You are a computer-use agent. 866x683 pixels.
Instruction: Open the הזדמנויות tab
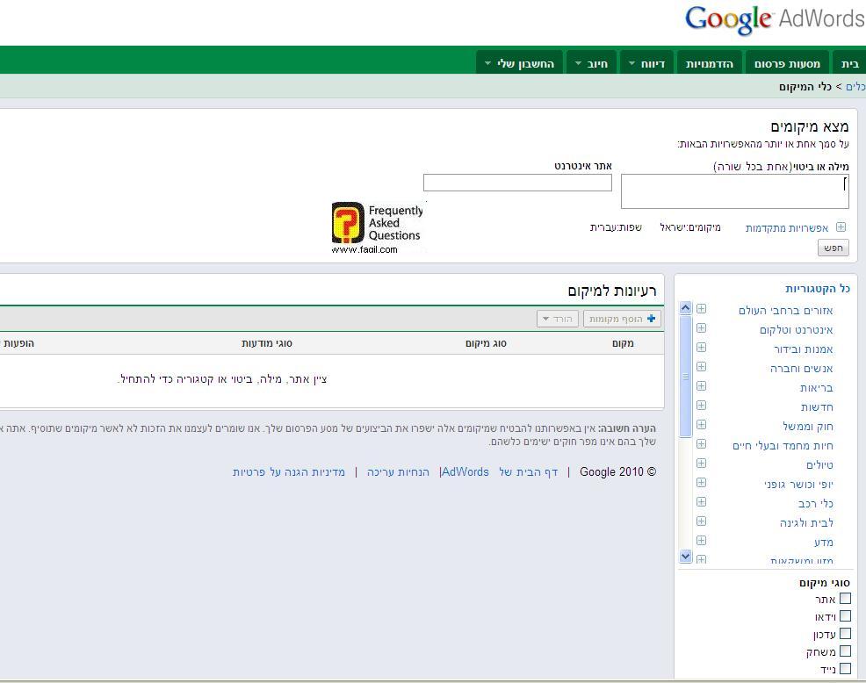[x=709, y=63]
